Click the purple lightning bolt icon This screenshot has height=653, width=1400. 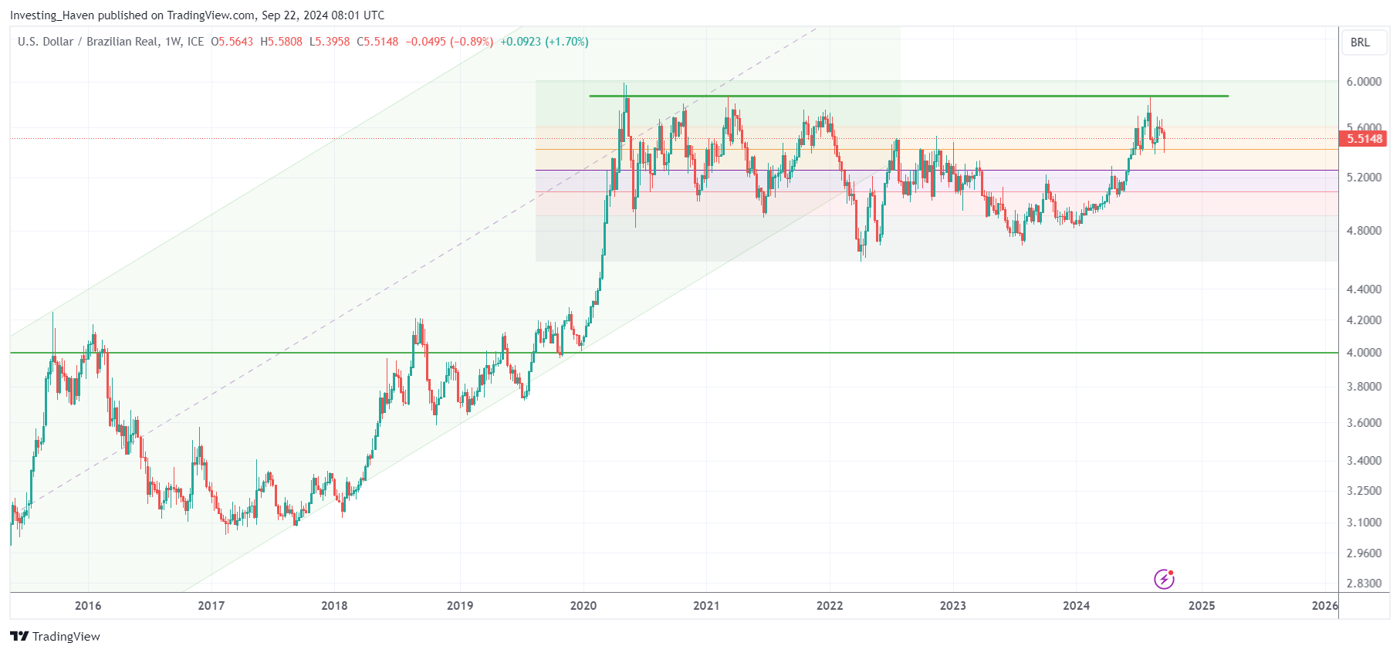click(1164, 579)
